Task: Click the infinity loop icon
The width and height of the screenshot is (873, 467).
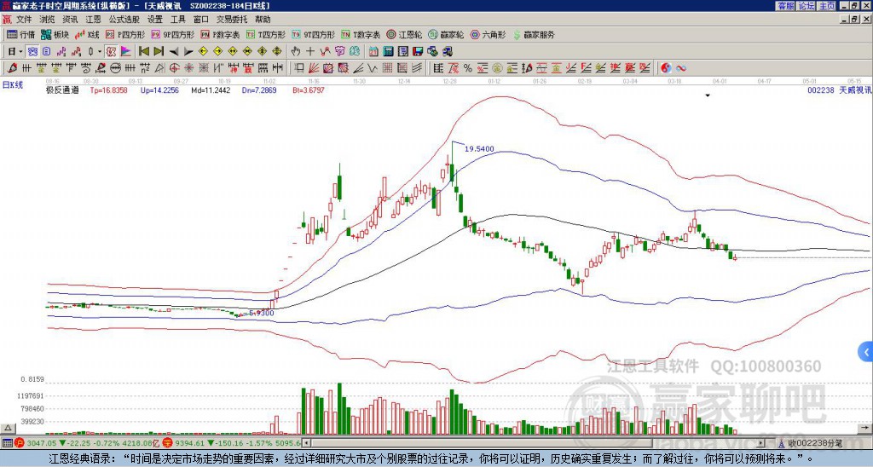Action: (681, 68)
